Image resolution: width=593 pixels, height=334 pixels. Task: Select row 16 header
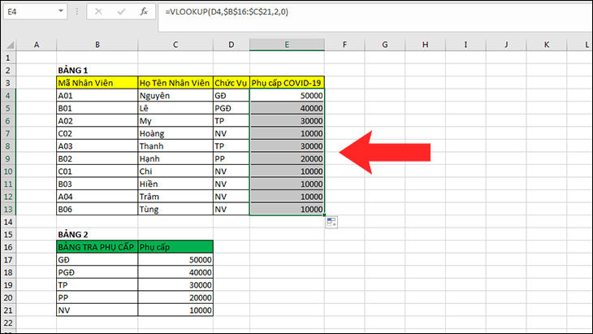point(8,247)
